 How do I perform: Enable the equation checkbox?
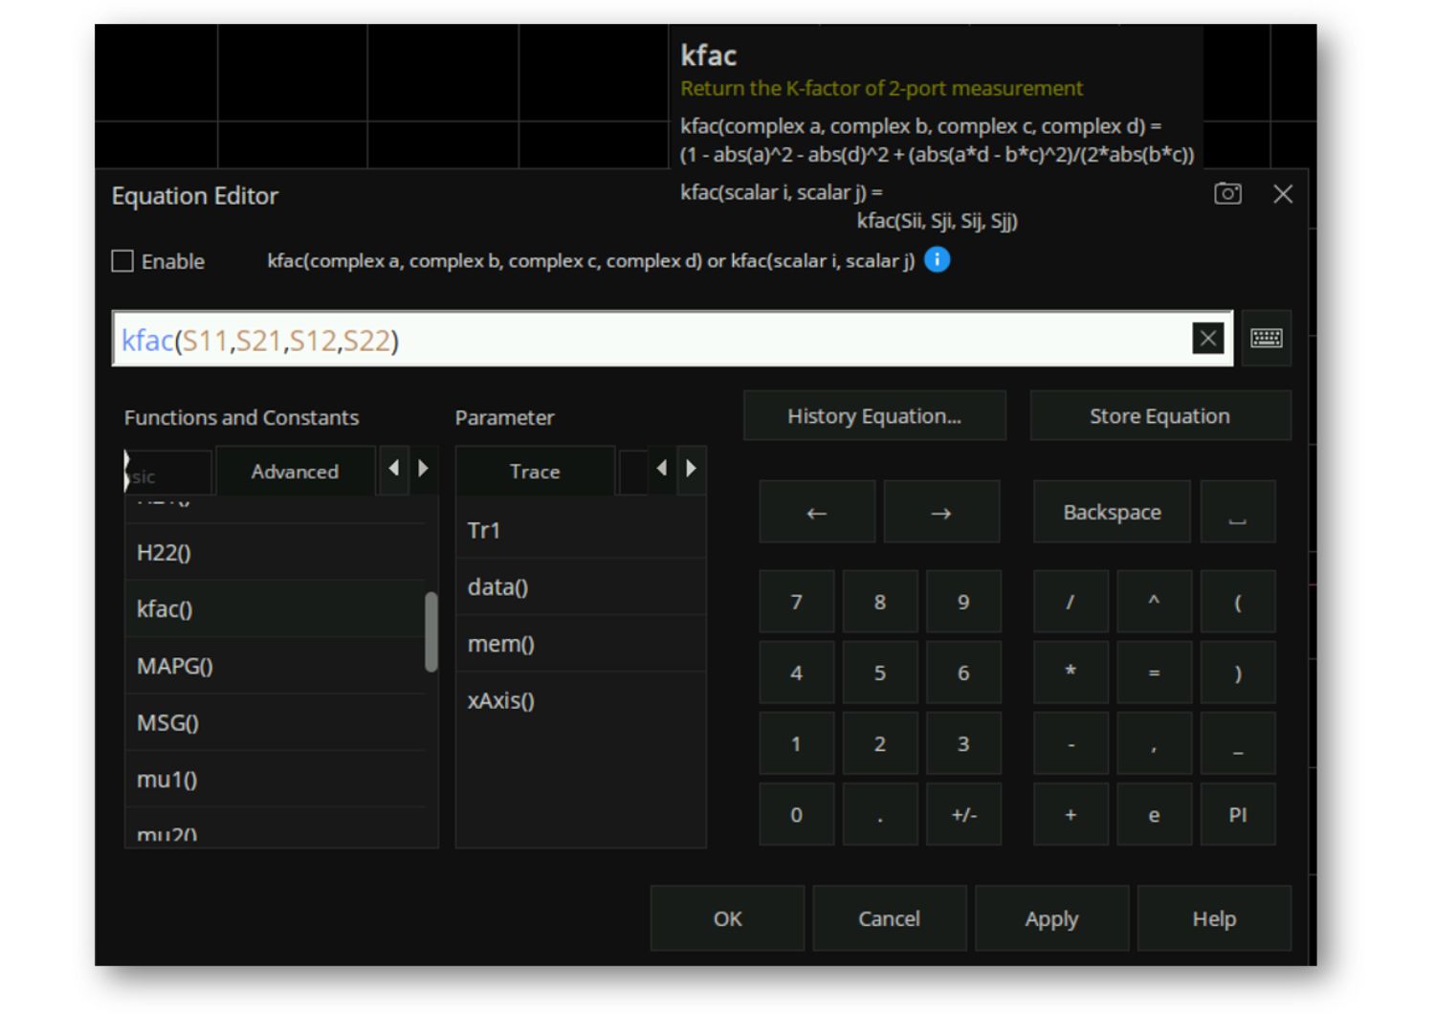point(123,261)
